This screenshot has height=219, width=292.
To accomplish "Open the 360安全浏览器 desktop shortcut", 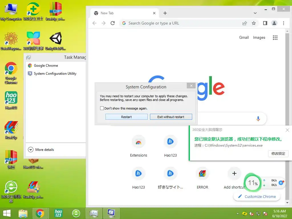I will coord(11,191).
